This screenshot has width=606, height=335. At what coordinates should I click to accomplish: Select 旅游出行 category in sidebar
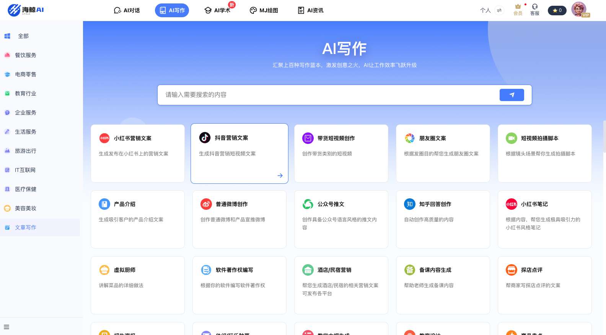tap(40, 151)
